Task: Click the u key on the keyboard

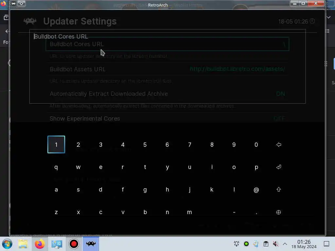Action: (189, 167)
